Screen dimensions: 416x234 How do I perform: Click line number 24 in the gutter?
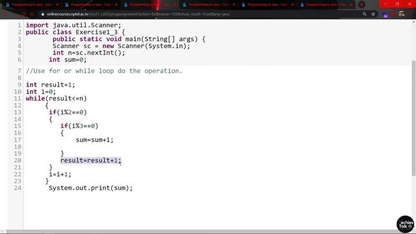pos(18,188)
